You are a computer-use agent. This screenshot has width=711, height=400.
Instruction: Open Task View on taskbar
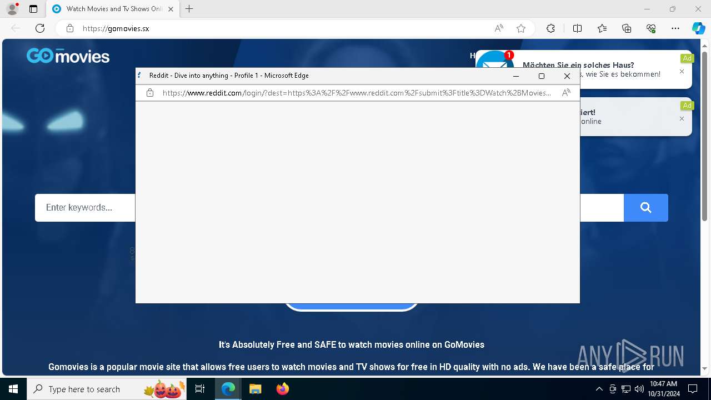[201, 389]
